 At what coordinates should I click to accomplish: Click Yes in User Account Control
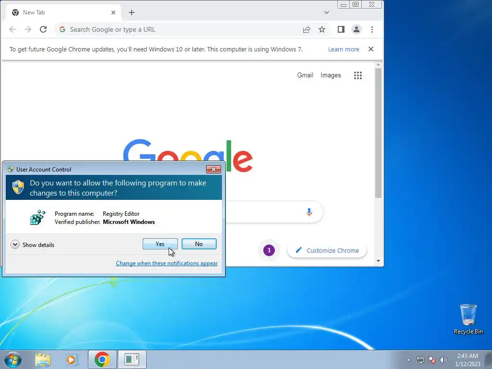[x=160, y=244]
